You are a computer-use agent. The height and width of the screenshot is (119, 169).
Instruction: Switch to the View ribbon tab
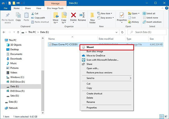coord(39,8)
